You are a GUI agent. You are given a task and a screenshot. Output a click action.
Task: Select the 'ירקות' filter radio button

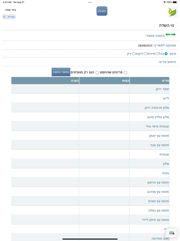click(x=145, y=54)
